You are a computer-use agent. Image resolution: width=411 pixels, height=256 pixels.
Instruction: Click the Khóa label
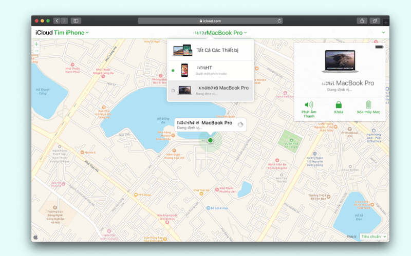pos(339,112)
